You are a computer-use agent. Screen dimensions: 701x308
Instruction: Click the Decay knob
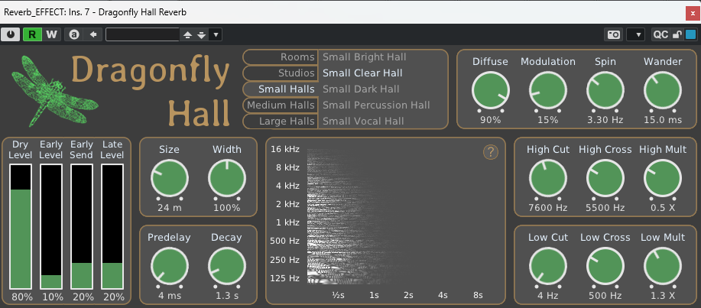[226, 265]
